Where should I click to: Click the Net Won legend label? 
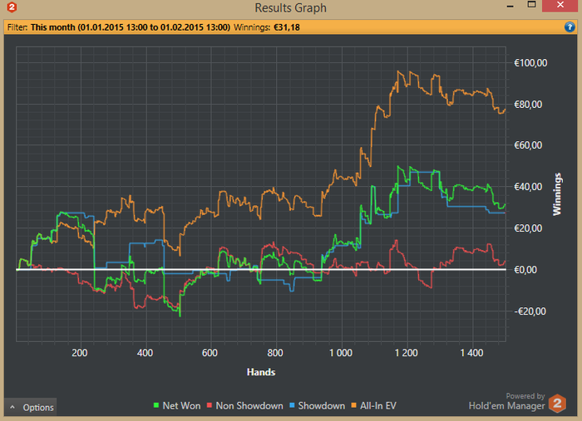[x=181, y=406]
